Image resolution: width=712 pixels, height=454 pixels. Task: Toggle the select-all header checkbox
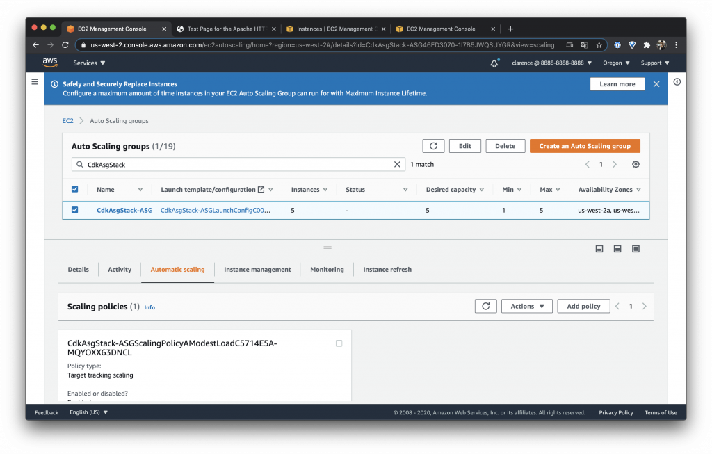75,189
